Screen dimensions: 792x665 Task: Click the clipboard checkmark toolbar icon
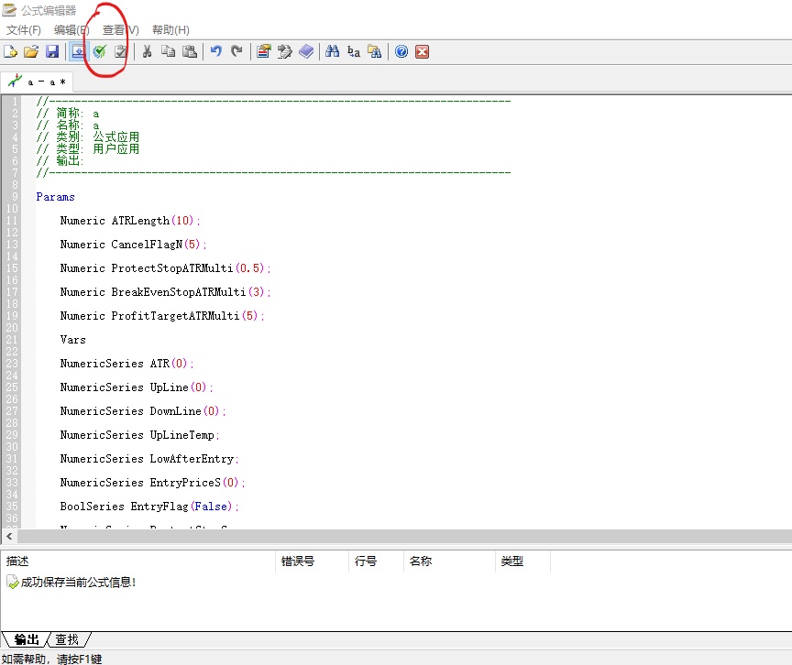click(120, 51)
